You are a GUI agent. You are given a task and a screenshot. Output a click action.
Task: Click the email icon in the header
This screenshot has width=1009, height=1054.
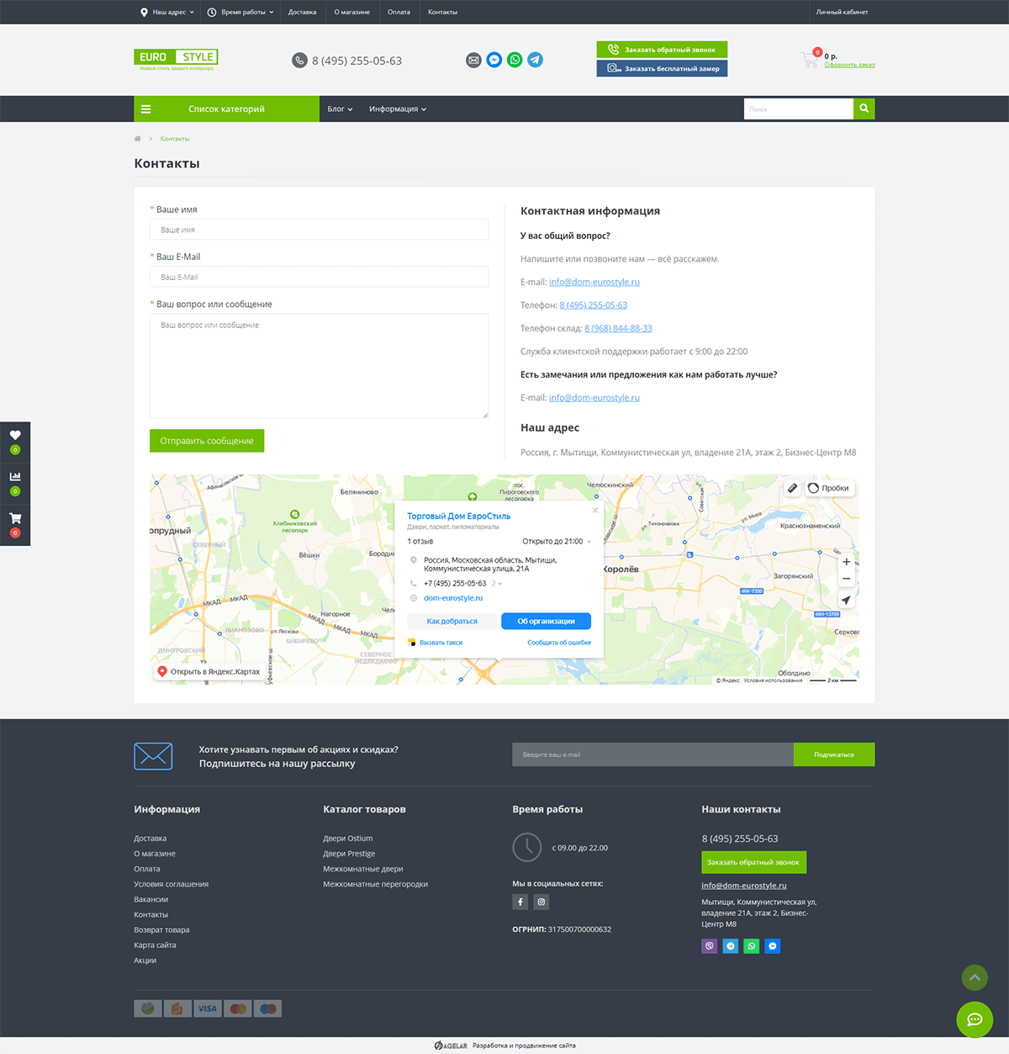(x=473, y=60)
